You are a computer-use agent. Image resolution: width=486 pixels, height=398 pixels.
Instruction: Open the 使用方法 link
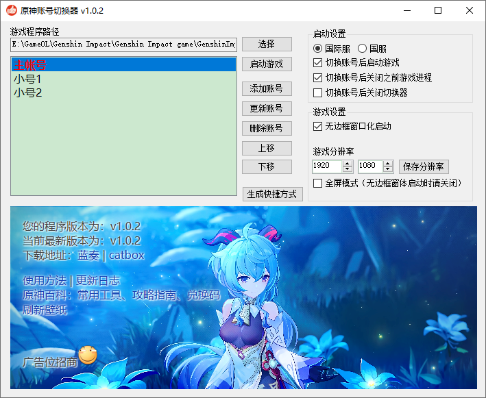tap(45, 281)
